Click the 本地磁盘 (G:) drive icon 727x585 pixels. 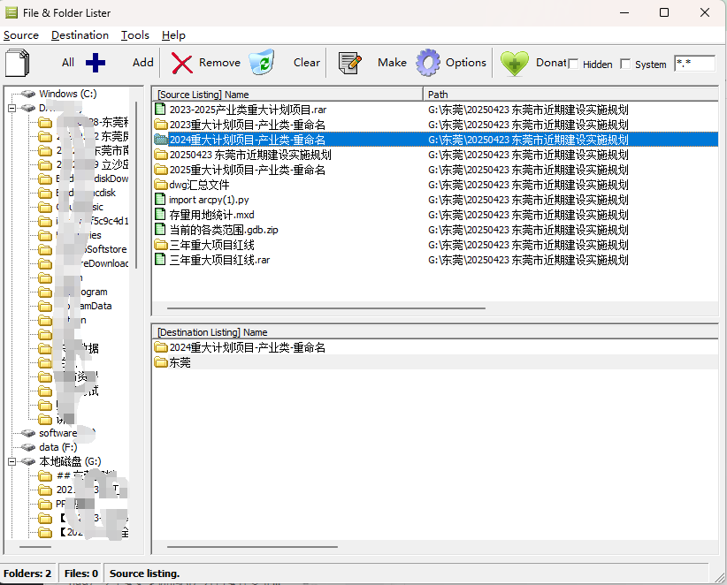click(x=28, y=462)
